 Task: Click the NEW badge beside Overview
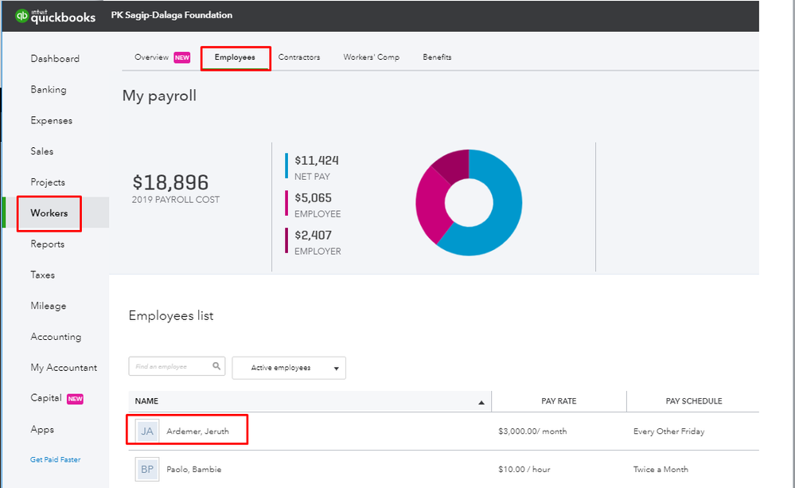coord(182,57)
